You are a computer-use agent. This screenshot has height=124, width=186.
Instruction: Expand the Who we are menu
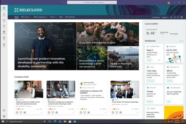click(26, 17)
